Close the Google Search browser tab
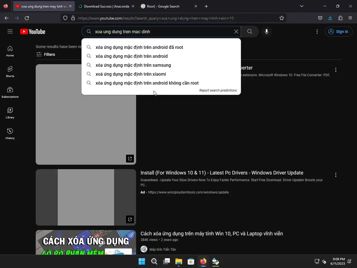357x268 pixels. (196, 6)
